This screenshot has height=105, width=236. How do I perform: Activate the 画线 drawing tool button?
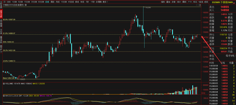click(184, 2)
